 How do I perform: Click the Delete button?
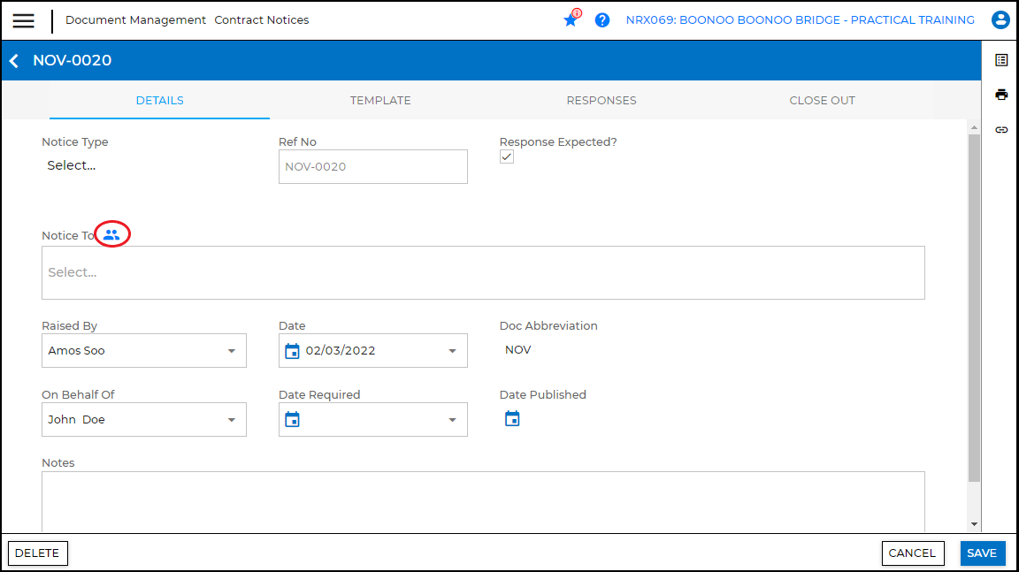pyautogui.click(x=37, y=553)
